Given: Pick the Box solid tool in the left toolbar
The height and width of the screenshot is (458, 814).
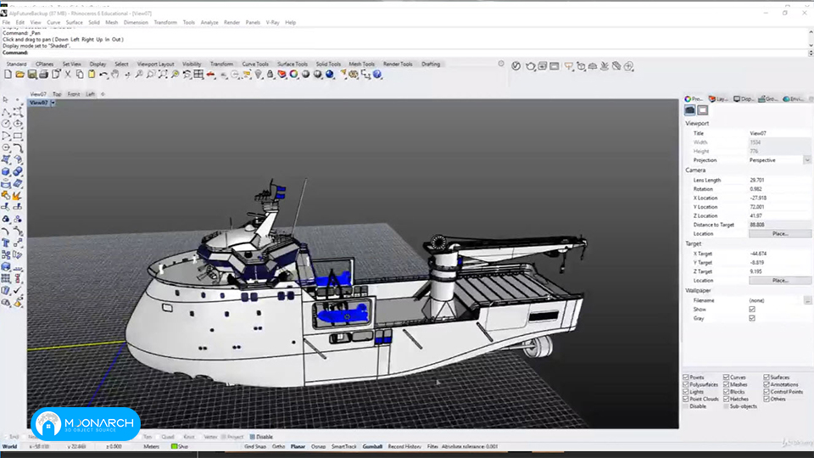Looking at the screenshot, I should coord(6,171).
